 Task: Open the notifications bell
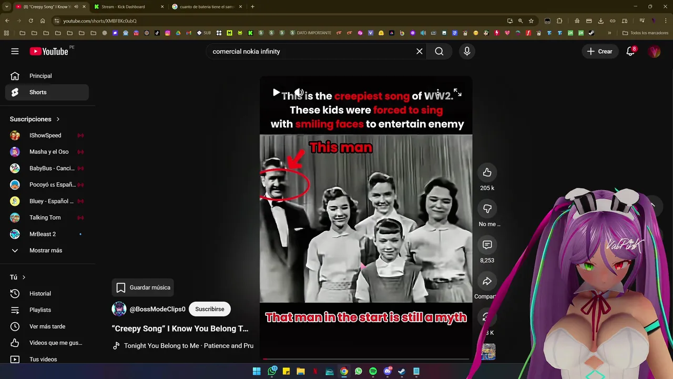coord(630,51)
